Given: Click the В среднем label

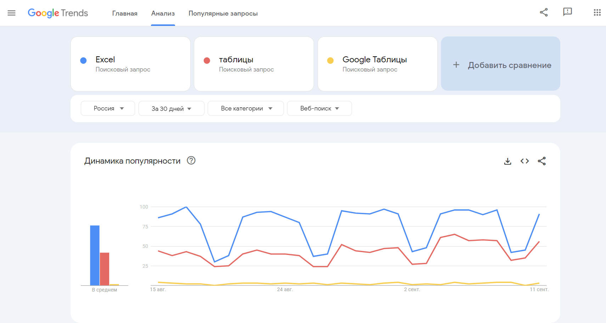Looking at the screenshot, I should point(105,290).
